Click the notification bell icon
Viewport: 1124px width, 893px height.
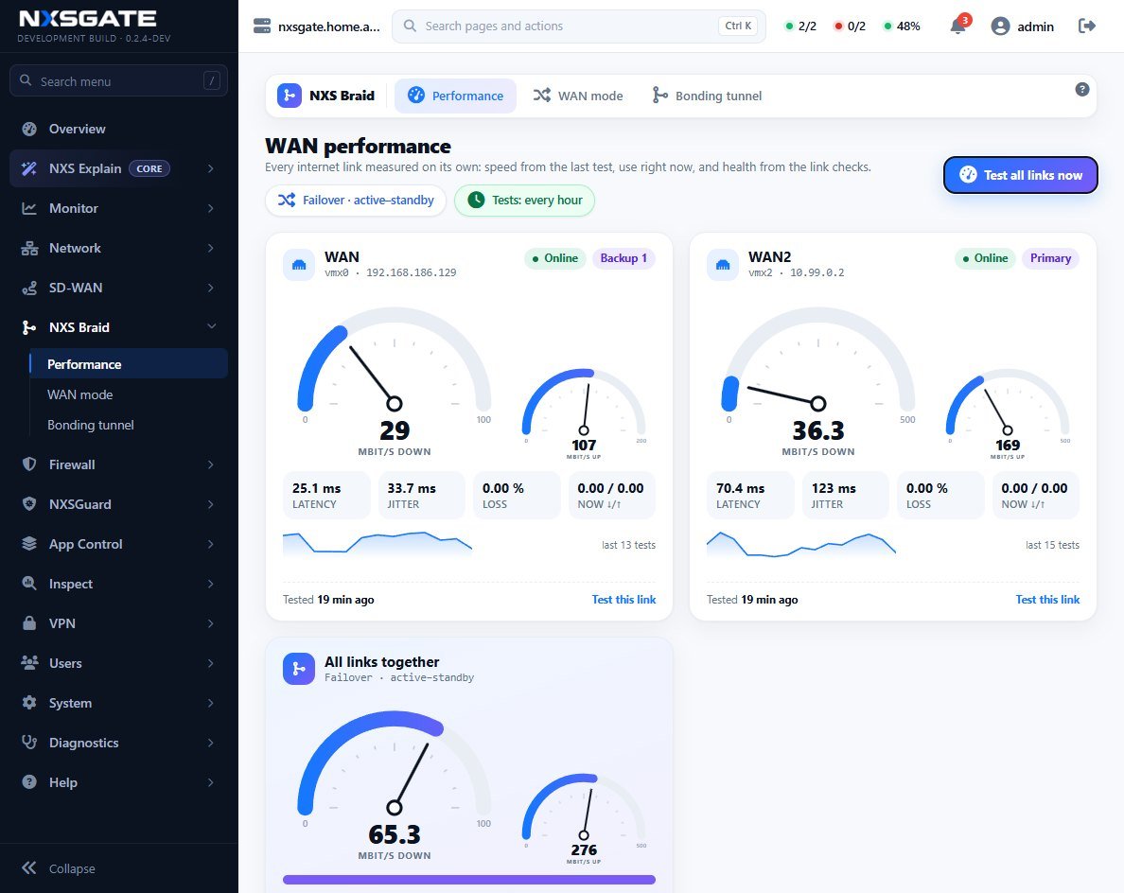point(957,26)
